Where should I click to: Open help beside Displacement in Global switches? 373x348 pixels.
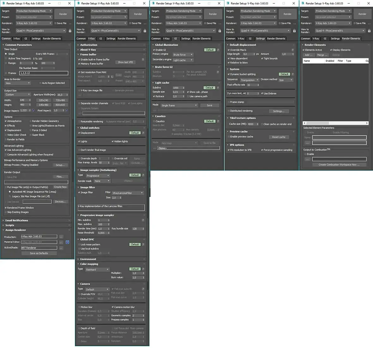click(143, 133)
